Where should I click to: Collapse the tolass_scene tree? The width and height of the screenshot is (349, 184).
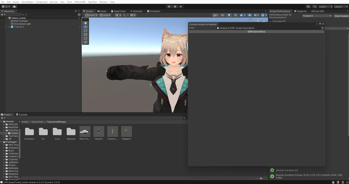point(7,18)
